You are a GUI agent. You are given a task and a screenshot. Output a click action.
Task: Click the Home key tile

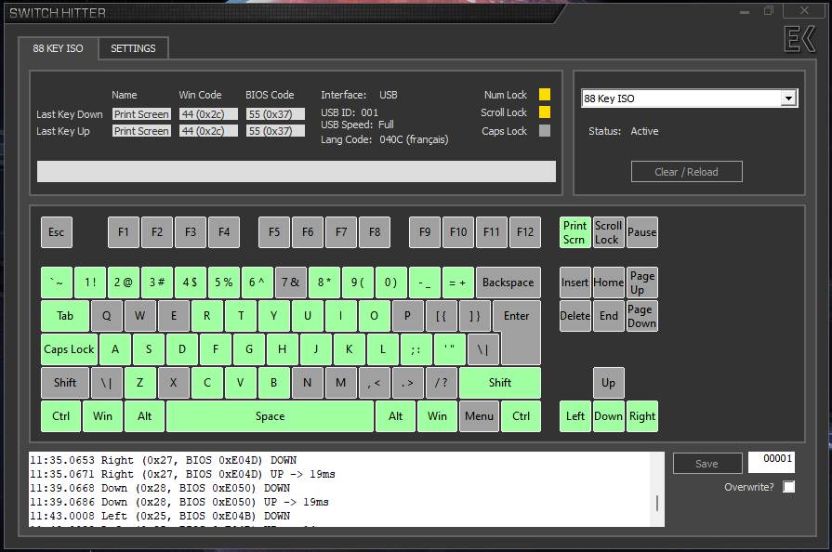[608, 283]
